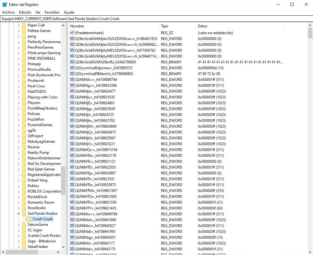This screenshot has height=255, width=313.
Task: Click icon of QUNIMA==_h4109898794 value
Action: pos(72,79)
